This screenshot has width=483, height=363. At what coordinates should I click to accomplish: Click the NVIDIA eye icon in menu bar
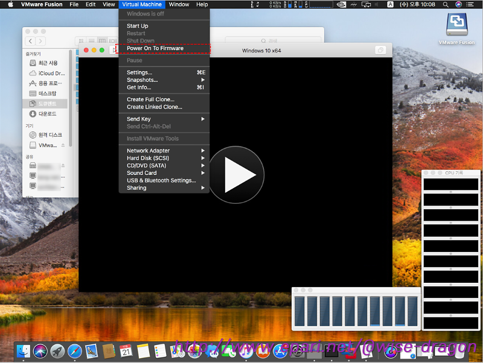pos(341,4)
